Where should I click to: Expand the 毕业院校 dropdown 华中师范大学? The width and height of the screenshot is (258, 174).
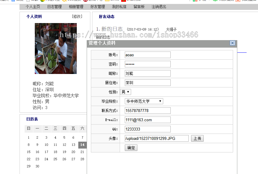[144, 101]
